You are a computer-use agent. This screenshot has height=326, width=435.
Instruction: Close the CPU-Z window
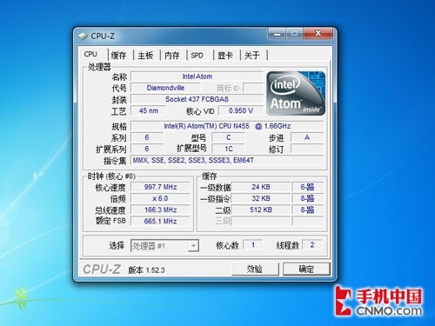coord(318,34)
